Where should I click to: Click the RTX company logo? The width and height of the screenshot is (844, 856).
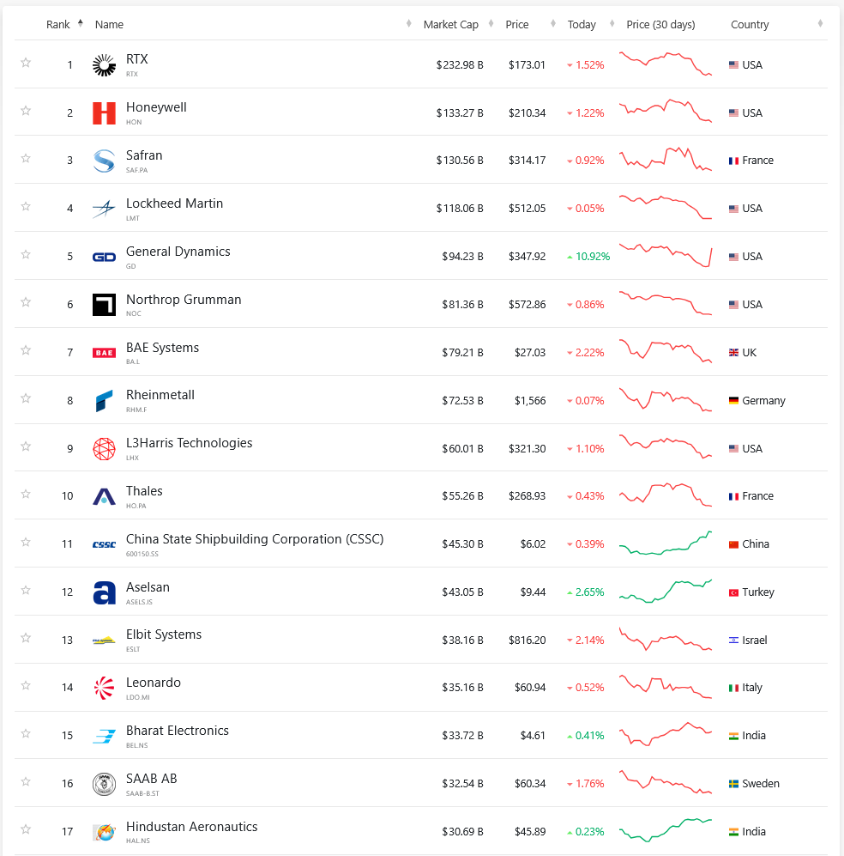tap(104, 65)
